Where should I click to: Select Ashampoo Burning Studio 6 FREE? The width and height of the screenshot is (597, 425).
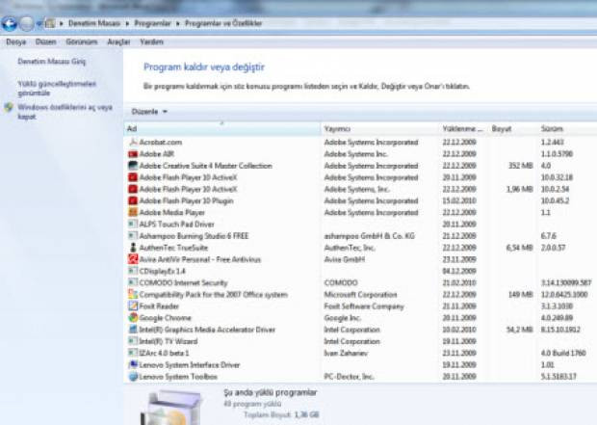point(194,236)
